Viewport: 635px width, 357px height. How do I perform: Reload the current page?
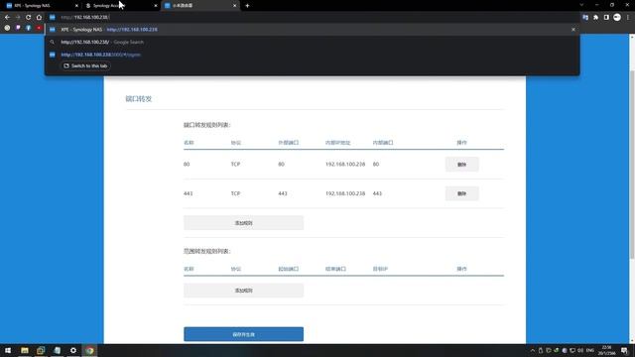[x=29, y=17]
